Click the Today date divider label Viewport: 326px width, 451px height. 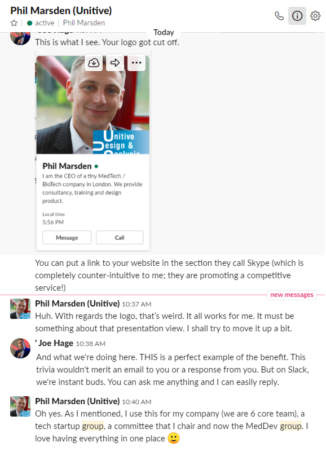(164, 32)
